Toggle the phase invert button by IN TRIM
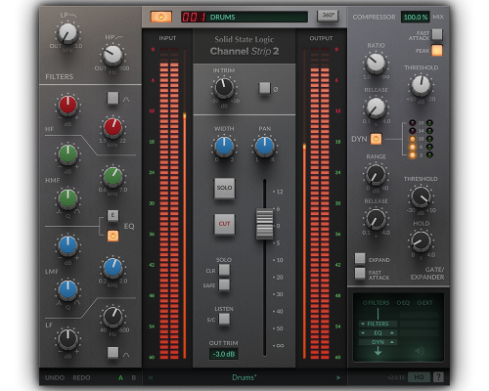Viewport: 489px width, 391px height. tap(264, 88)
